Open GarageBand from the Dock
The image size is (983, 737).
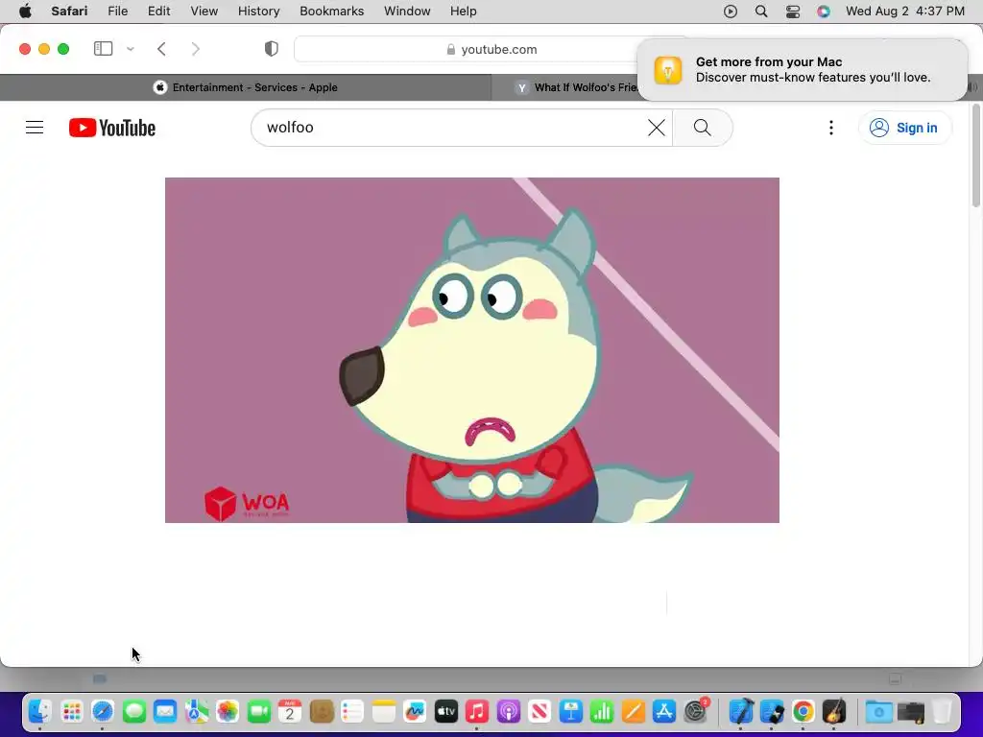(x=834, y=712)
